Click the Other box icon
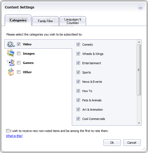 [x=11, y=72]
